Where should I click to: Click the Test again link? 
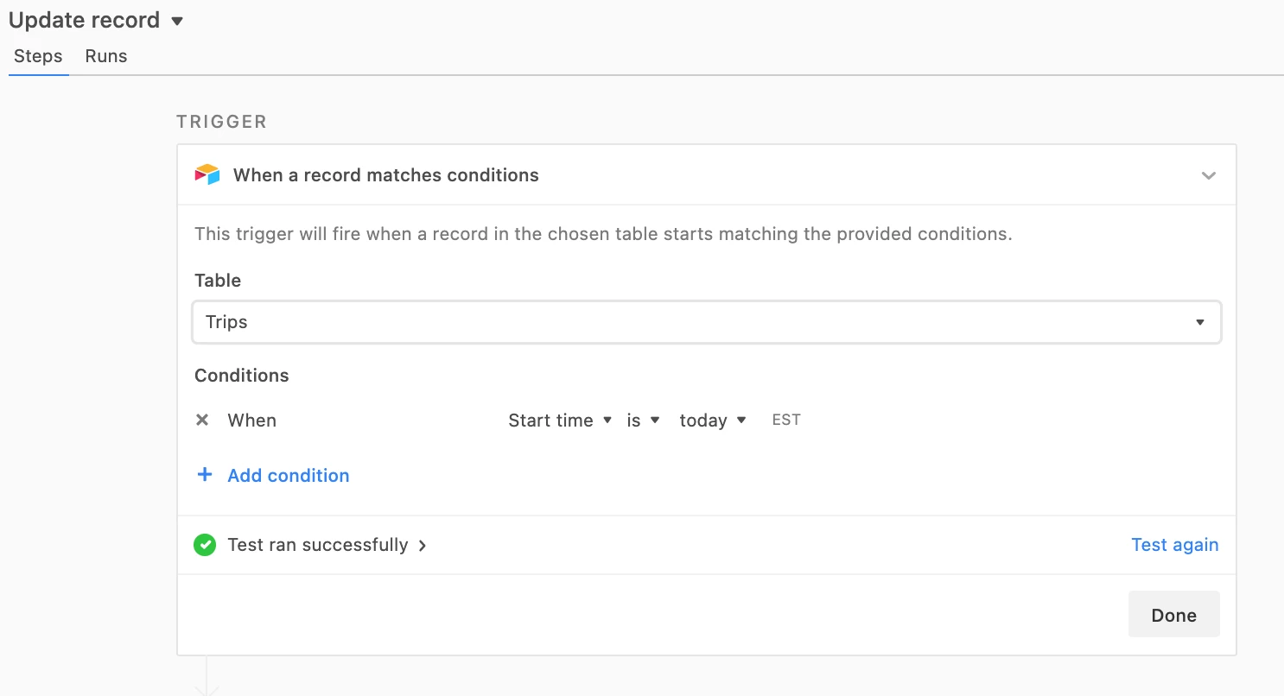coord(1175,545)
